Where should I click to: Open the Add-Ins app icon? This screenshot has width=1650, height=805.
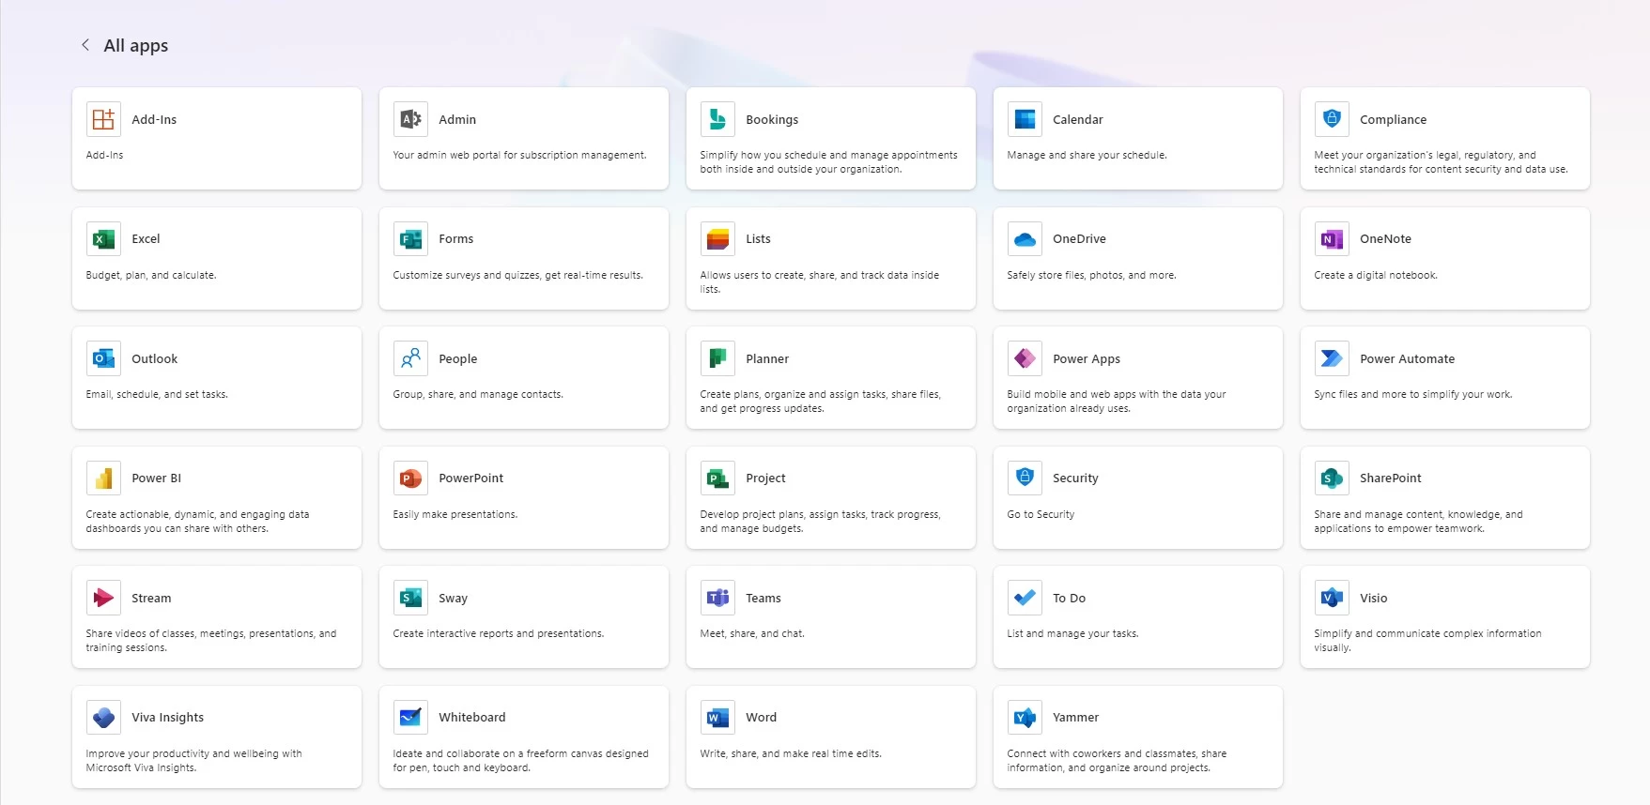pos(103,119)
